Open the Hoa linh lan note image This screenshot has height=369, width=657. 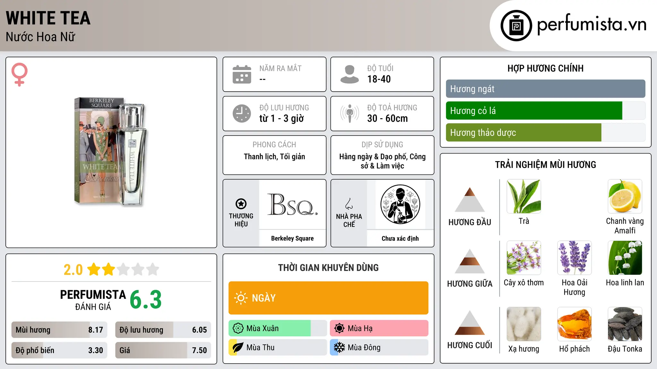pyautogui.click(x=625, y=258)
